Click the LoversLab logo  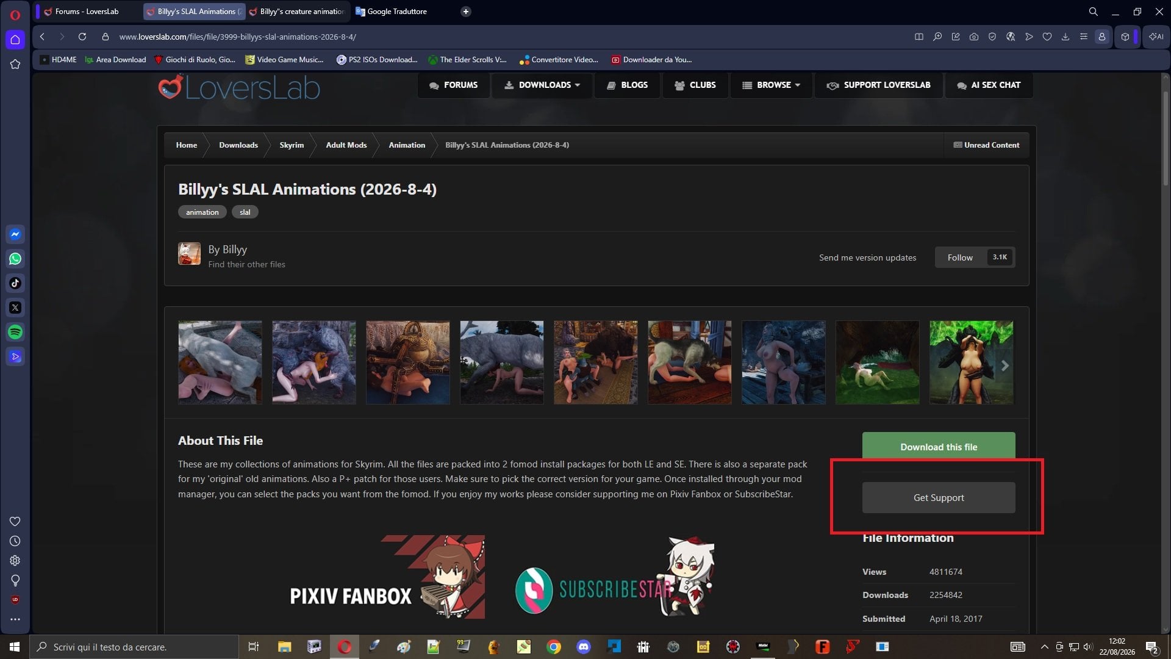(239, 87)
